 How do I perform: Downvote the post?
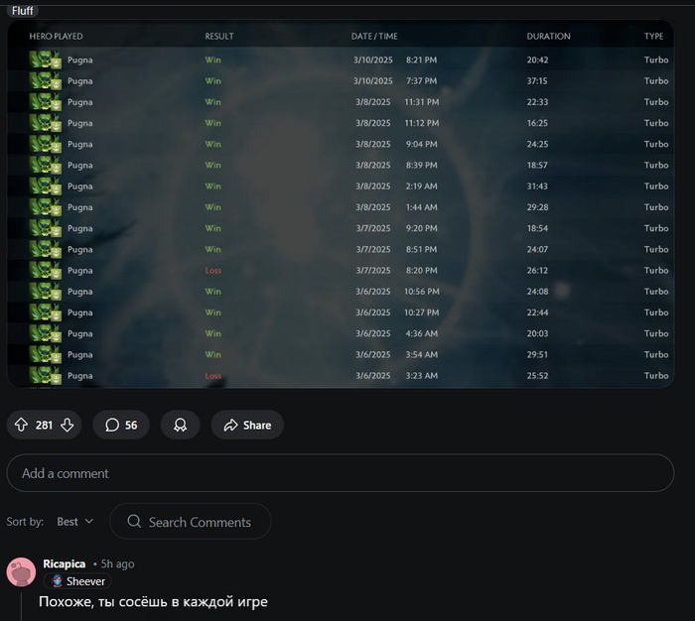coord(68,426)
